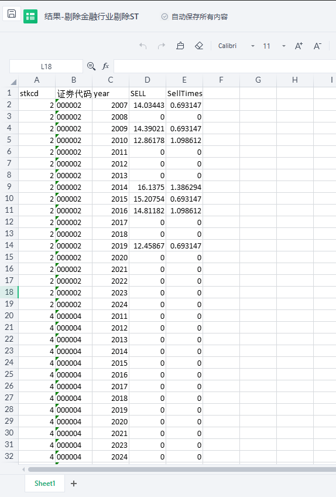Click cell with value 14.39021

pos(148,128)
